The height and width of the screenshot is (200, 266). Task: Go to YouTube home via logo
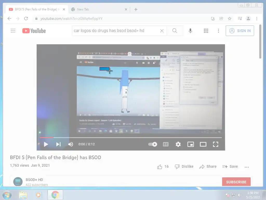pyautogui.click(x=34, y=31)
